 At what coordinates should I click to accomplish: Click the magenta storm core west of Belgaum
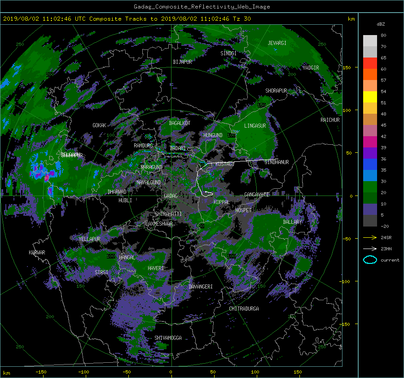pyautogui.click(x=47, y=178)
